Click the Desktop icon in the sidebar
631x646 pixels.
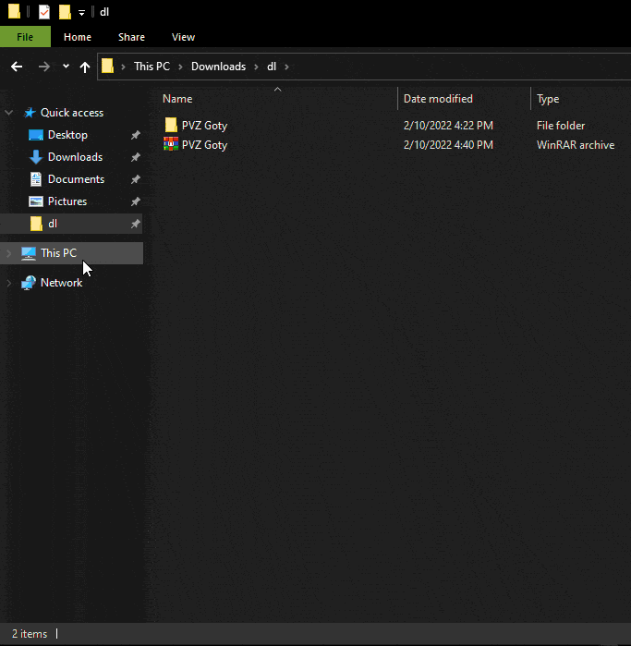(x=36, y=135)
